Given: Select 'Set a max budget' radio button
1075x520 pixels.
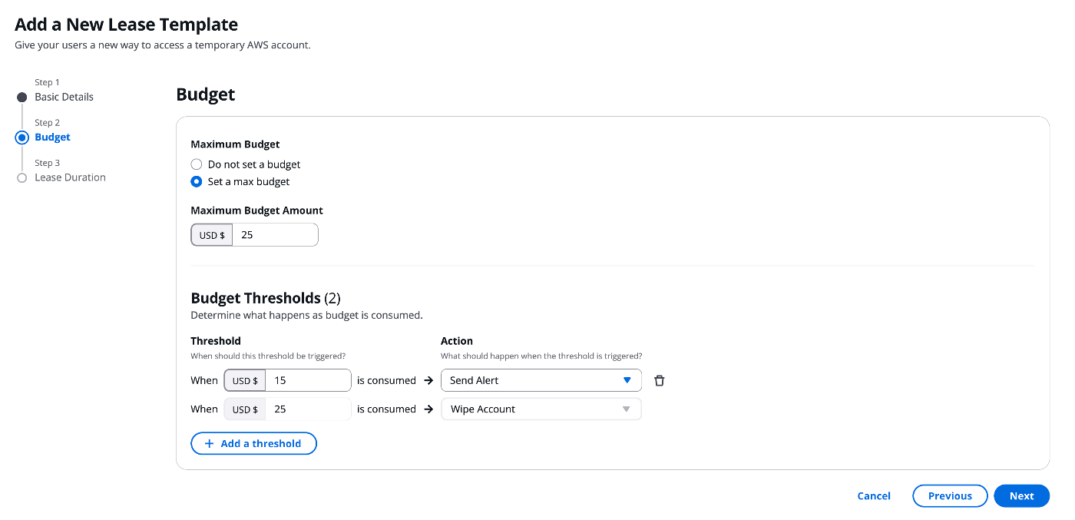Looking at the screenshot, I should point(197,182).
